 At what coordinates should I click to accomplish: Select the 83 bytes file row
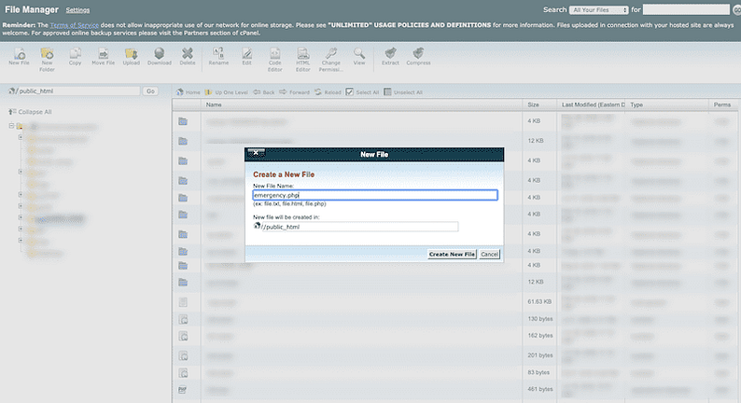455,373
